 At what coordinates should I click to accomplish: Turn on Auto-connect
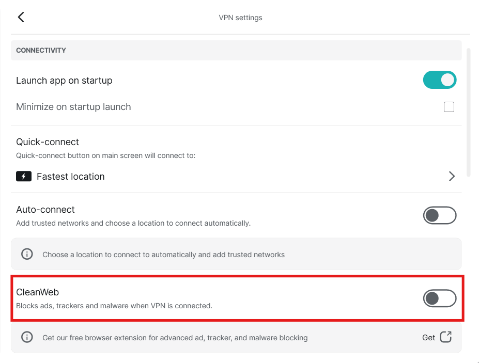coord(440,215)
